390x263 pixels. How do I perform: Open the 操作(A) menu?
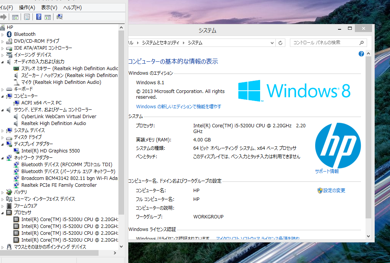pos(27,8)
